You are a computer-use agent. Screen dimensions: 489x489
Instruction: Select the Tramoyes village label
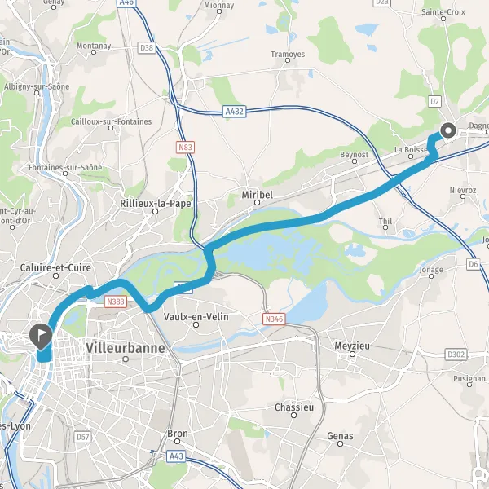point(288,54)
